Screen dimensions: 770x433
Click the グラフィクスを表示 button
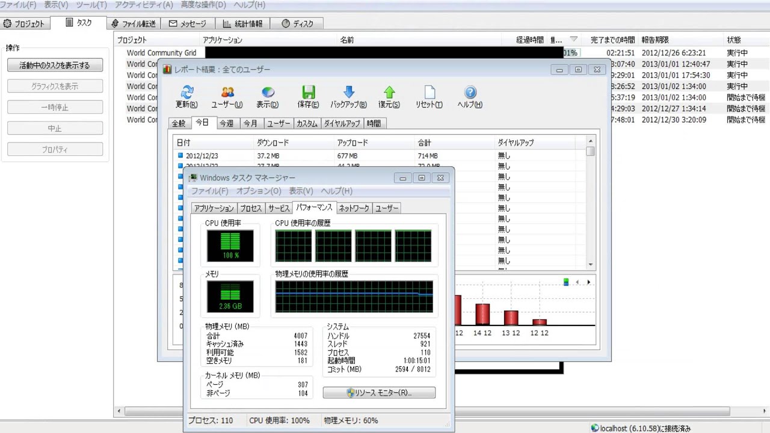coord(55,86)
